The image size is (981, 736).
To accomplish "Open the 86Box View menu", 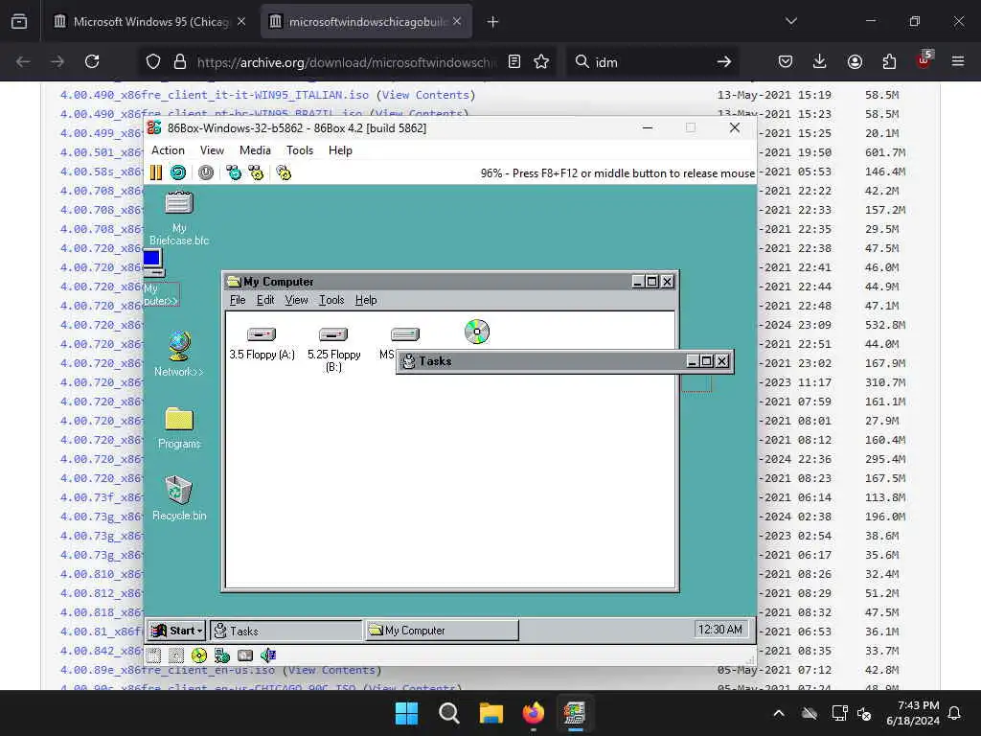I will point(212,150).
